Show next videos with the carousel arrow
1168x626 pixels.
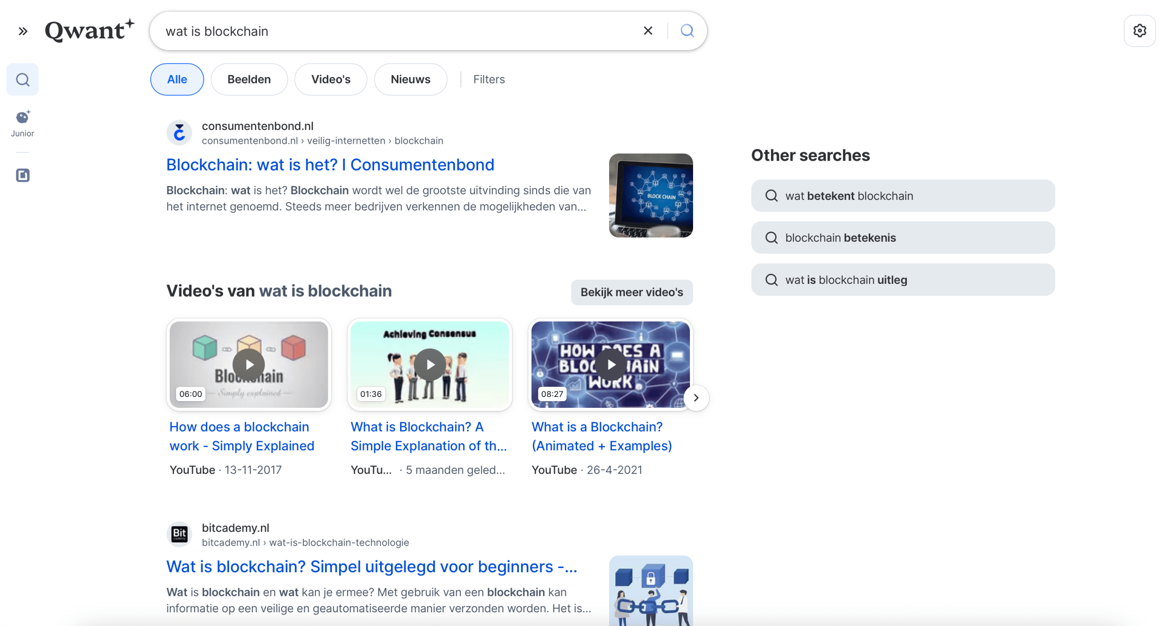[x=696, y=398]
